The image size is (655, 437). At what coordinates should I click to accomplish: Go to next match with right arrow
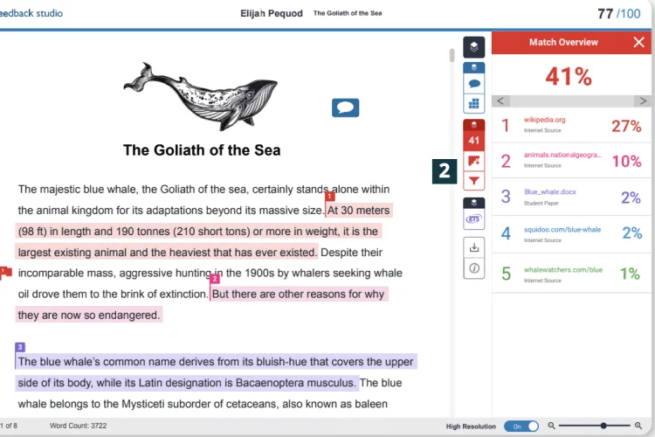tap(643, 101)
